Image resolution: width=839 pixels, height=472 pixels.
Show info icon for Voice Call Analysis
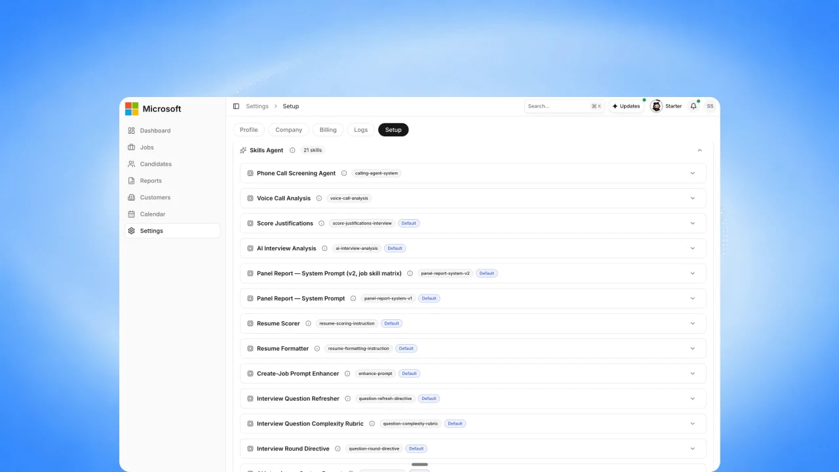(x=319, y=199)
